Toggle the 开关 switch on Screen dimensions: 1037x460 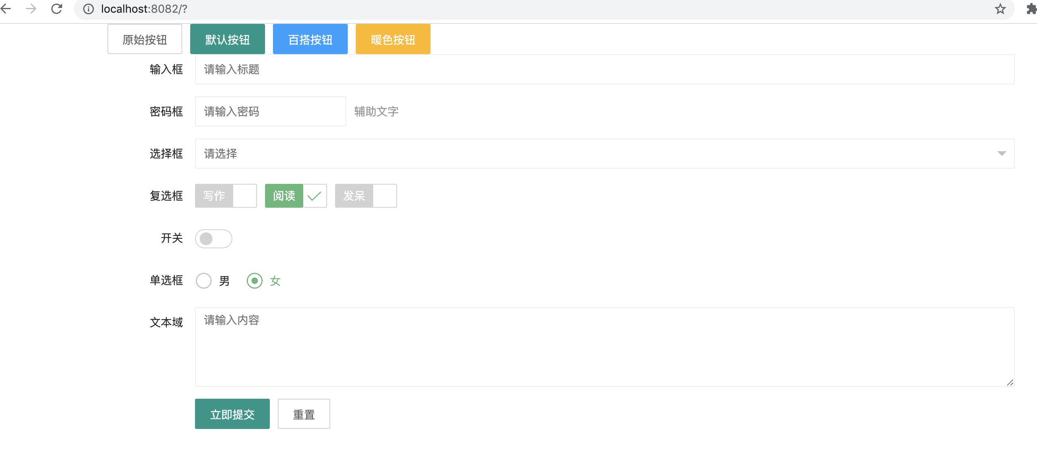(213, 239)
